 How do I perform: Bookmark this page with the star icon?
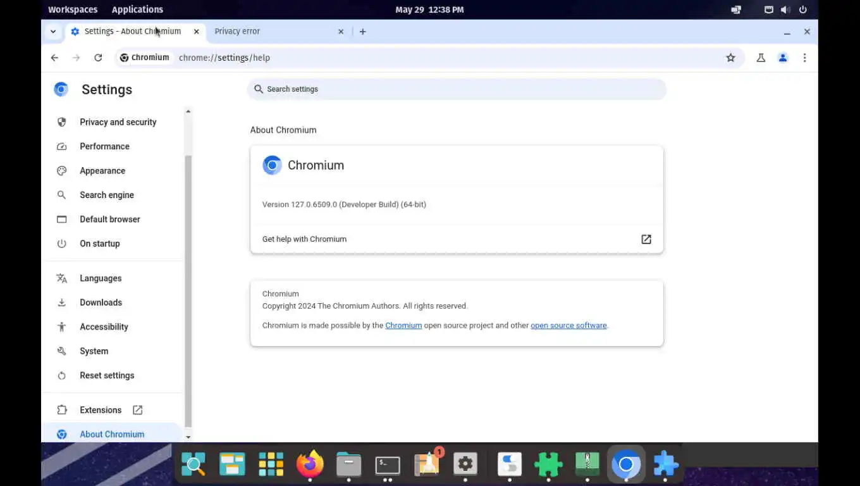[x=730, y=58]
